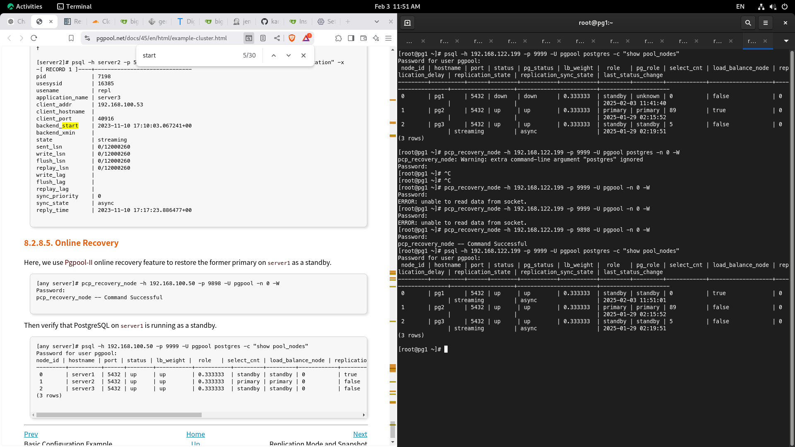Click the share page icon
795x447 pixels.
pyautogui.click(x=277, y=38)
